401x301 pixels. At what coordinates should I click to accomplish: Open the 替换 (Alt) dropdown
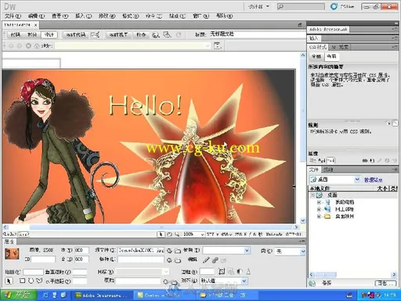226,251
